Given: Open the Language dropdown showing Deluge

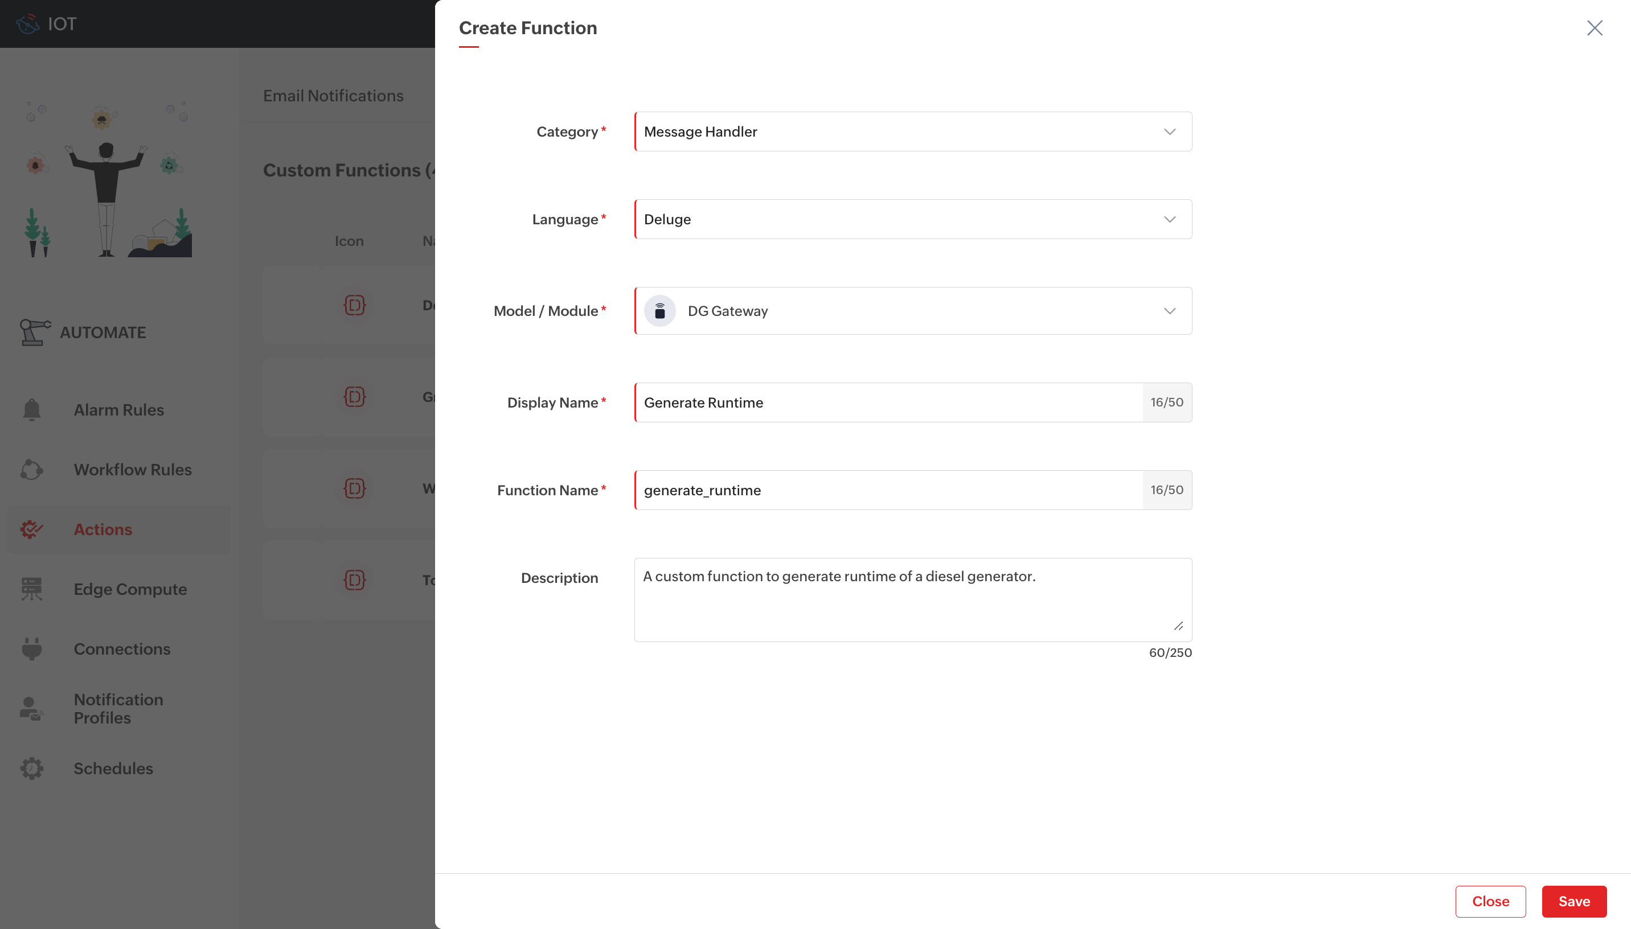Looking at the screenshot, I should [x=912, y=220].
